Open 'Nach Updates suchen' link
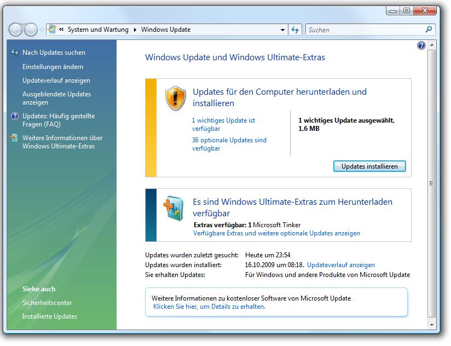The image size is (451, 346). [54, 53]
